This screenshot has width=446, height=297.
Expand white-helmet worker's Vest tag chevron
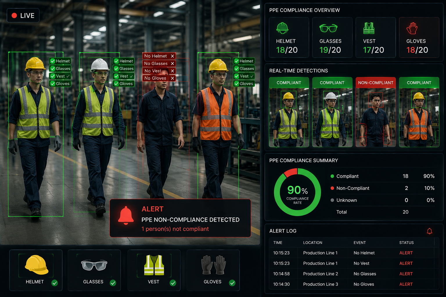point(131,76)
